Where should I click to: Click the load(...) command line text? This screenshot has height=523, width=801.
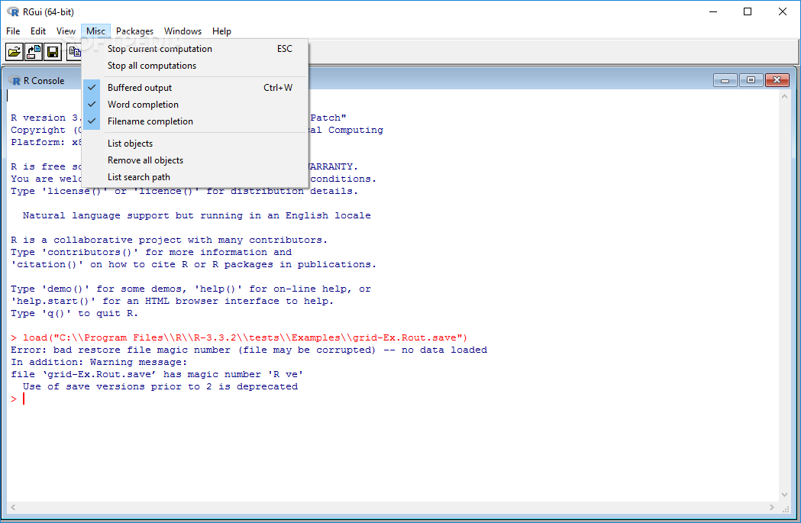239,337
